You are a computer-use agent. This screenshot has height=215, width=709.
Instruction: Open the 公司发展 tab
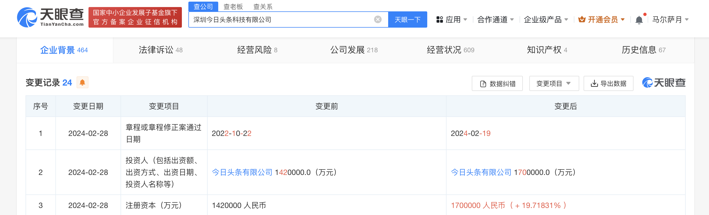tap(354, 50)
